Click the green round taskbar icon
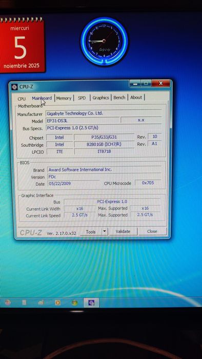202x359 pixels. (74, 303)
